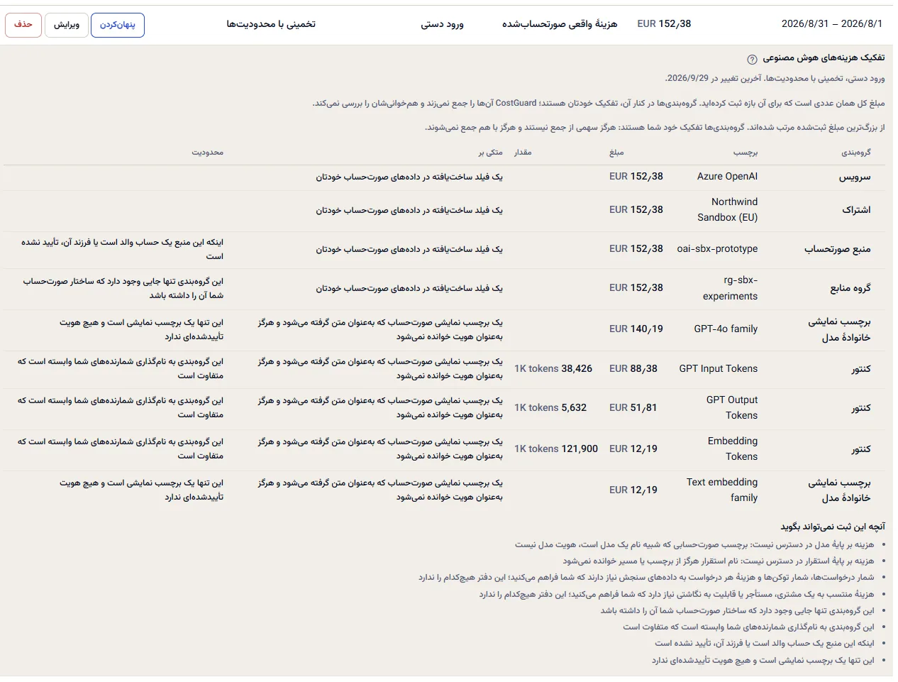Select the rg-sbx-experiments cell
Viewport: 898px width, 682px height.
tap(730, 288)
